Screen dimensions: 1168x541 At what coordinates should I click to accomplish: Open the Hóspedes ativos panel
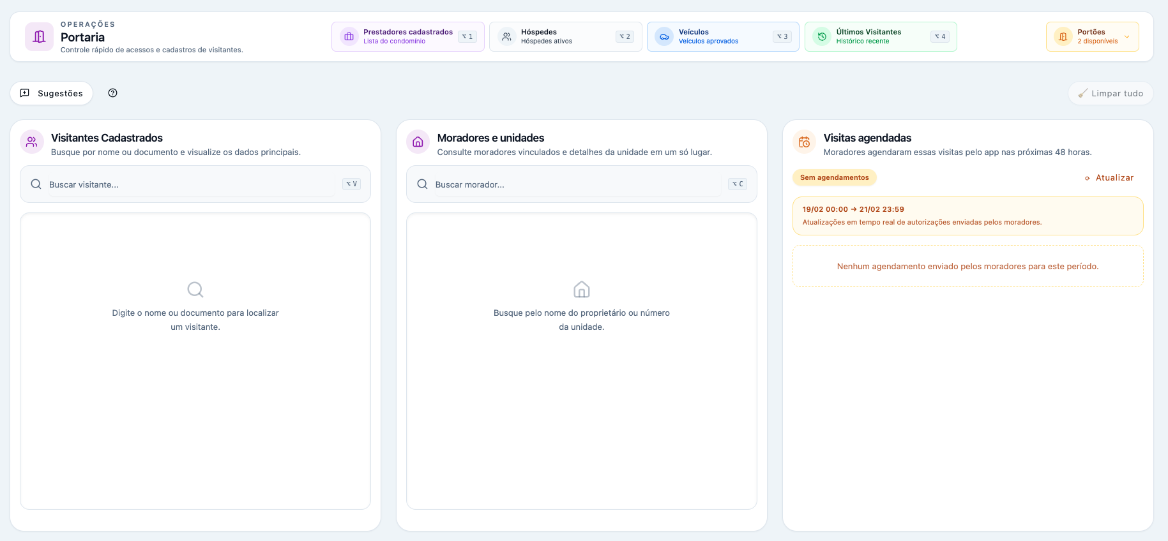565,37
